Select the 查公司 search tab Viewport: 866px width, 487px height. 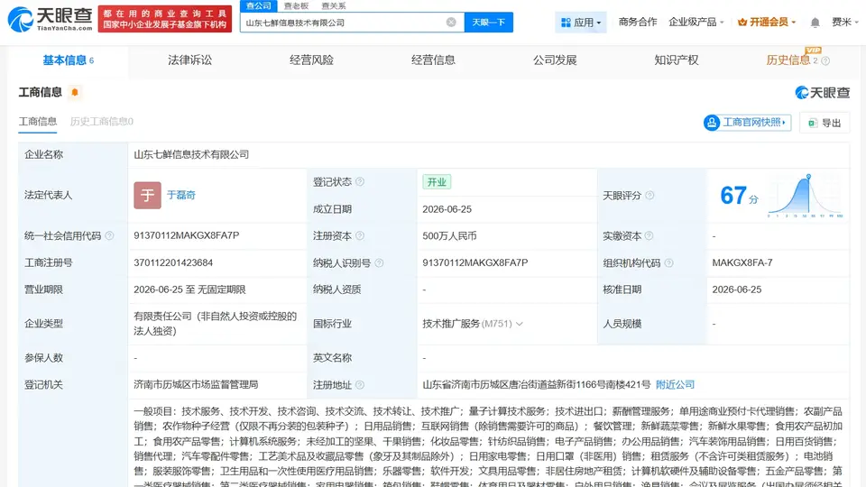[x=259, y=6]
